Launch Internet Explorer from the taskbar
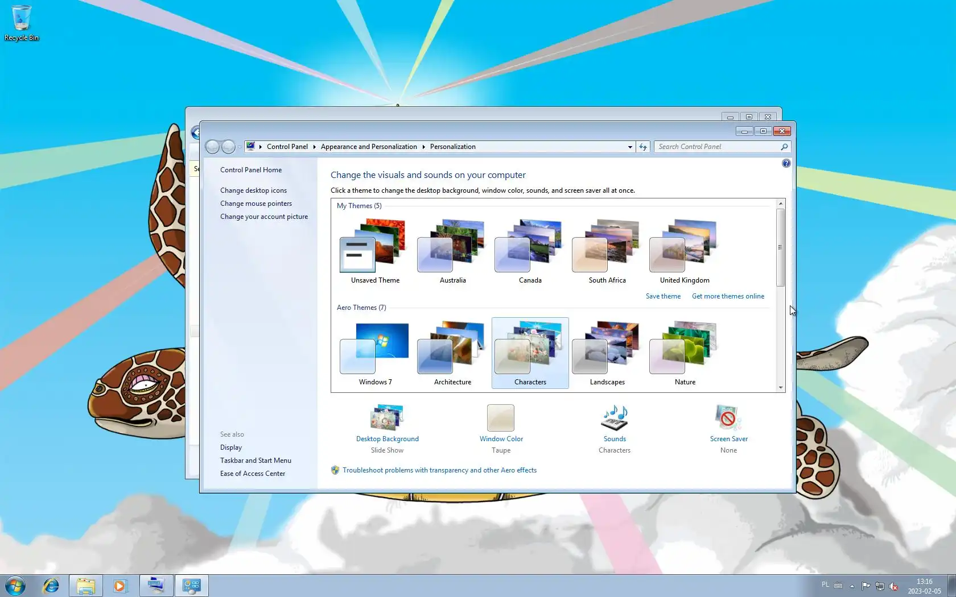This screenshot has height=597, width=956. [x=51, y=586]
